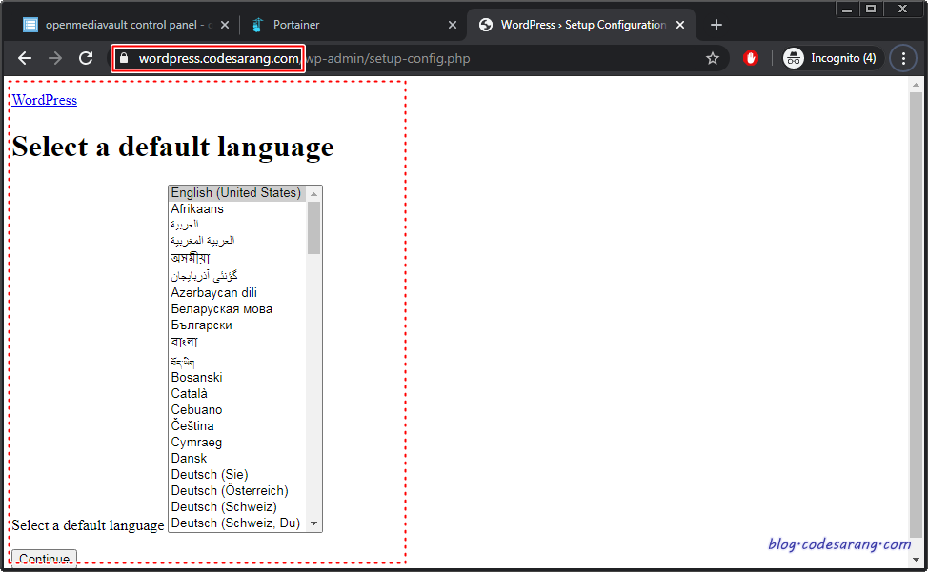Click the page scrollbar down arrow
Image resolution: width=928 pixels, height=572 pixels.
917,559
